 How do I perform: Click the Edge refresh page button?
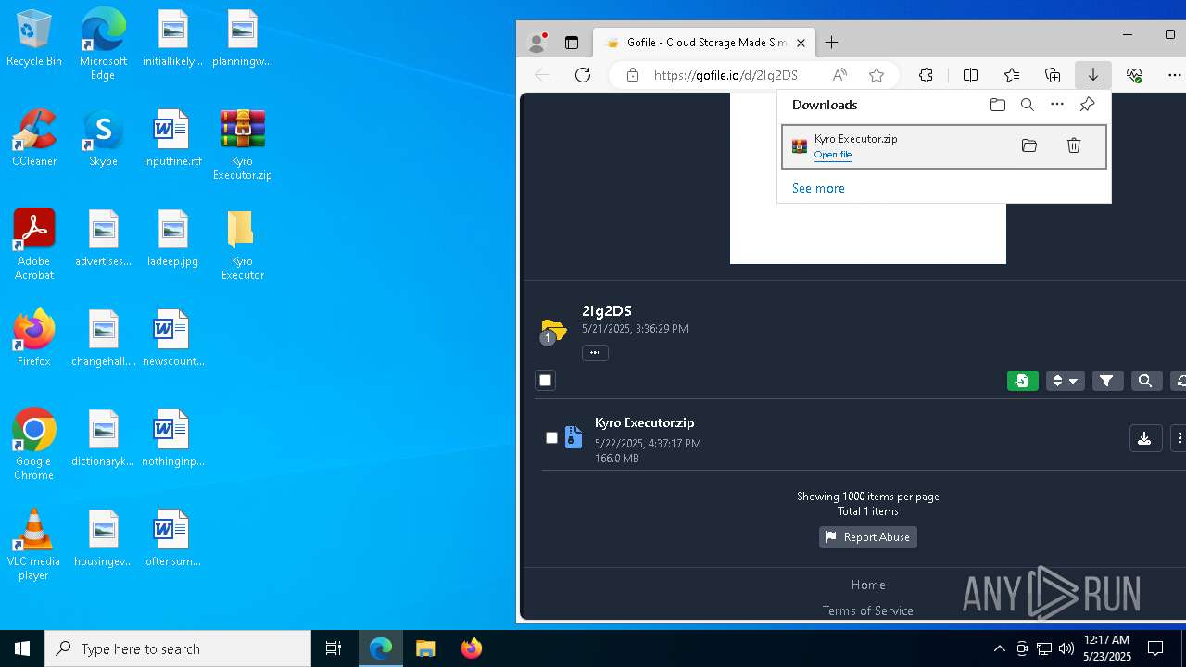[x=583, y=75]
